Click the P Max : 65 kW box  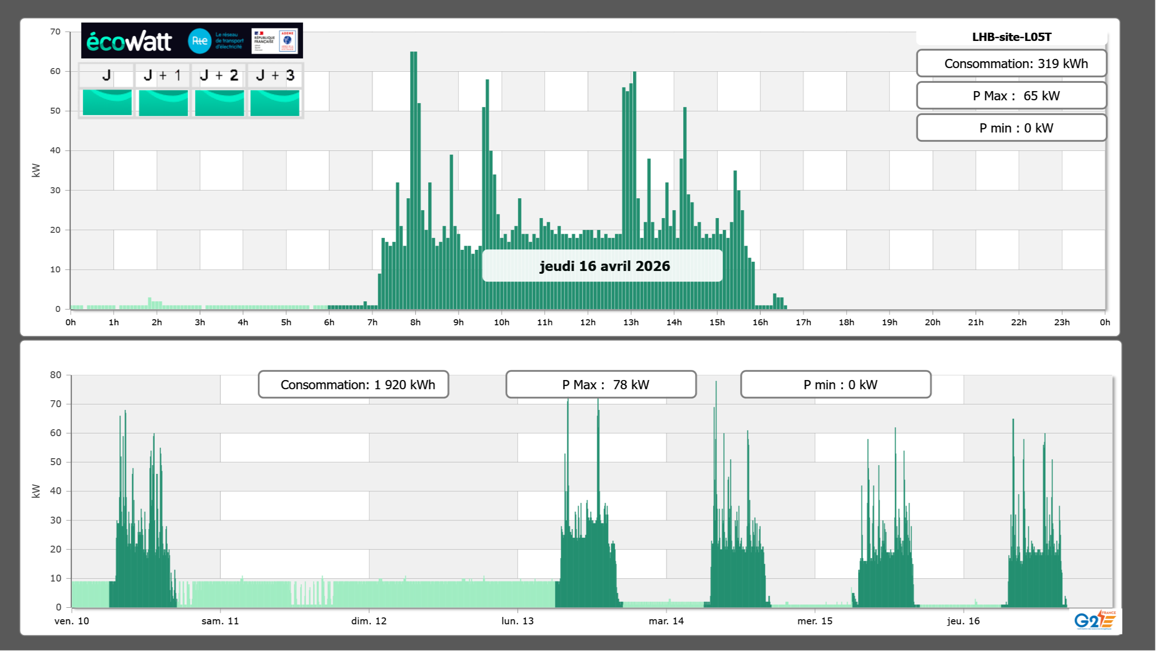(1011, 96)
